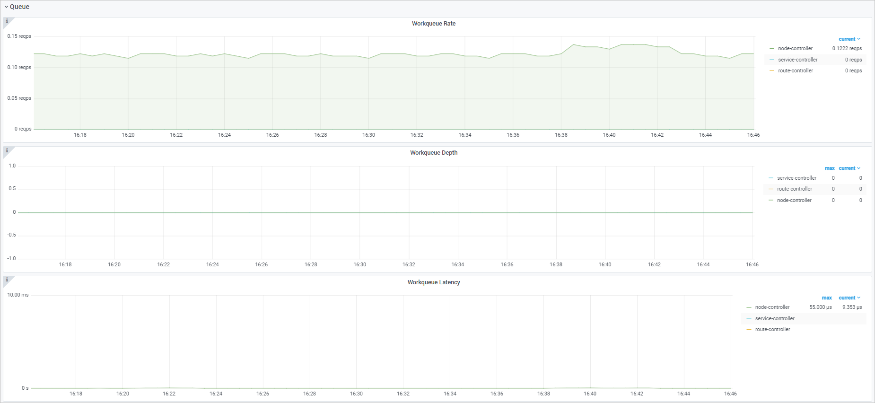Toggle route-controller series in Workqueue Latency legend

click(772, 329)
